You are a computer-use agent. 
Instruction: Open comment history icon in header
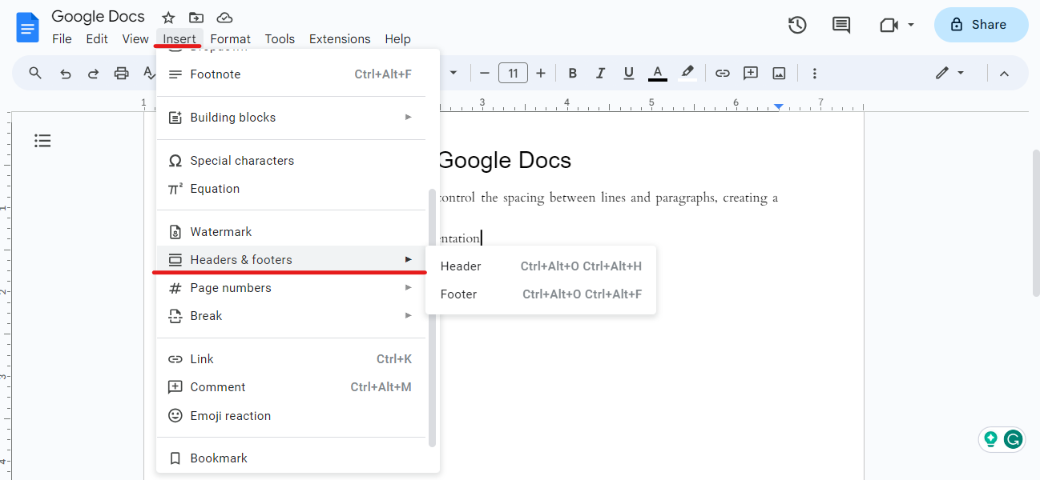[841, 25]
